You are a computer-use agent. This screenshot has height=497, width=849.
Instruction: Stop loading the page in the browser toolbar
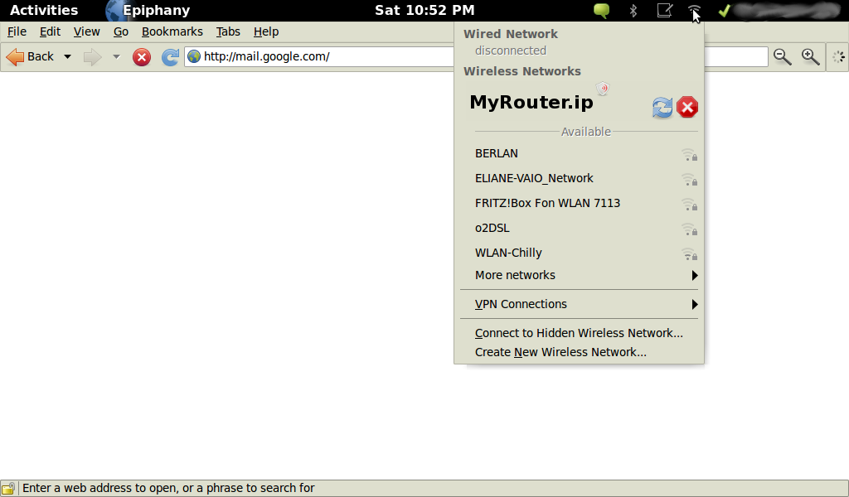pyautogui.click(x=142, y=57)
